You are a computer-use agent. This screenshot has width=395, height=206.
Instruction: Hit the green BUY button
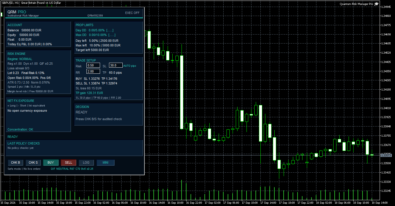click(x=51, y=163)
